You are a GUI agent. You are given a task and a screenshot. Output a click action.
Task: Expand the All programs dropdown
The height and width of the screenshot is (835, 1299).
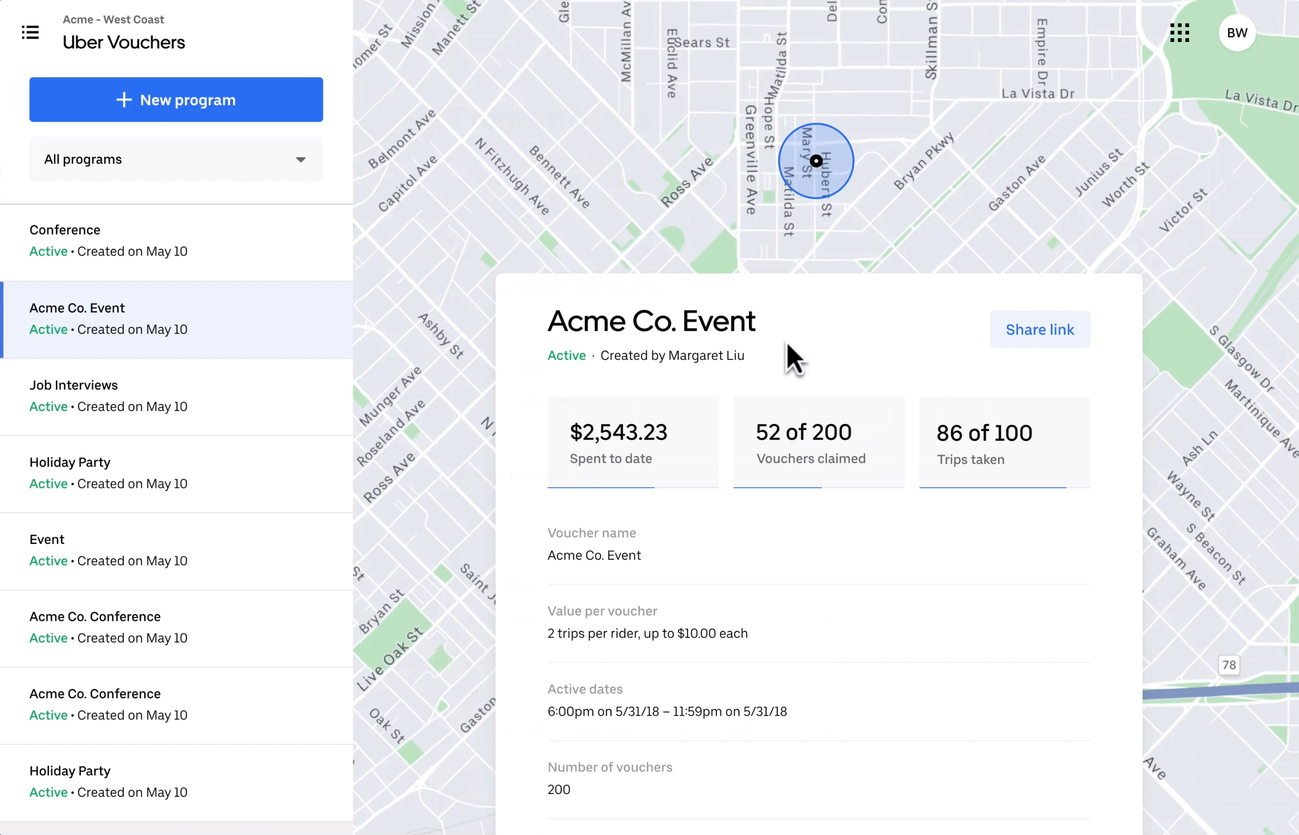[x=176, y=159]
